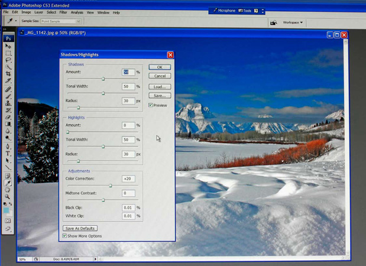Expand the Workspace dropdown
366x266 pixels.
pos(293,22)
